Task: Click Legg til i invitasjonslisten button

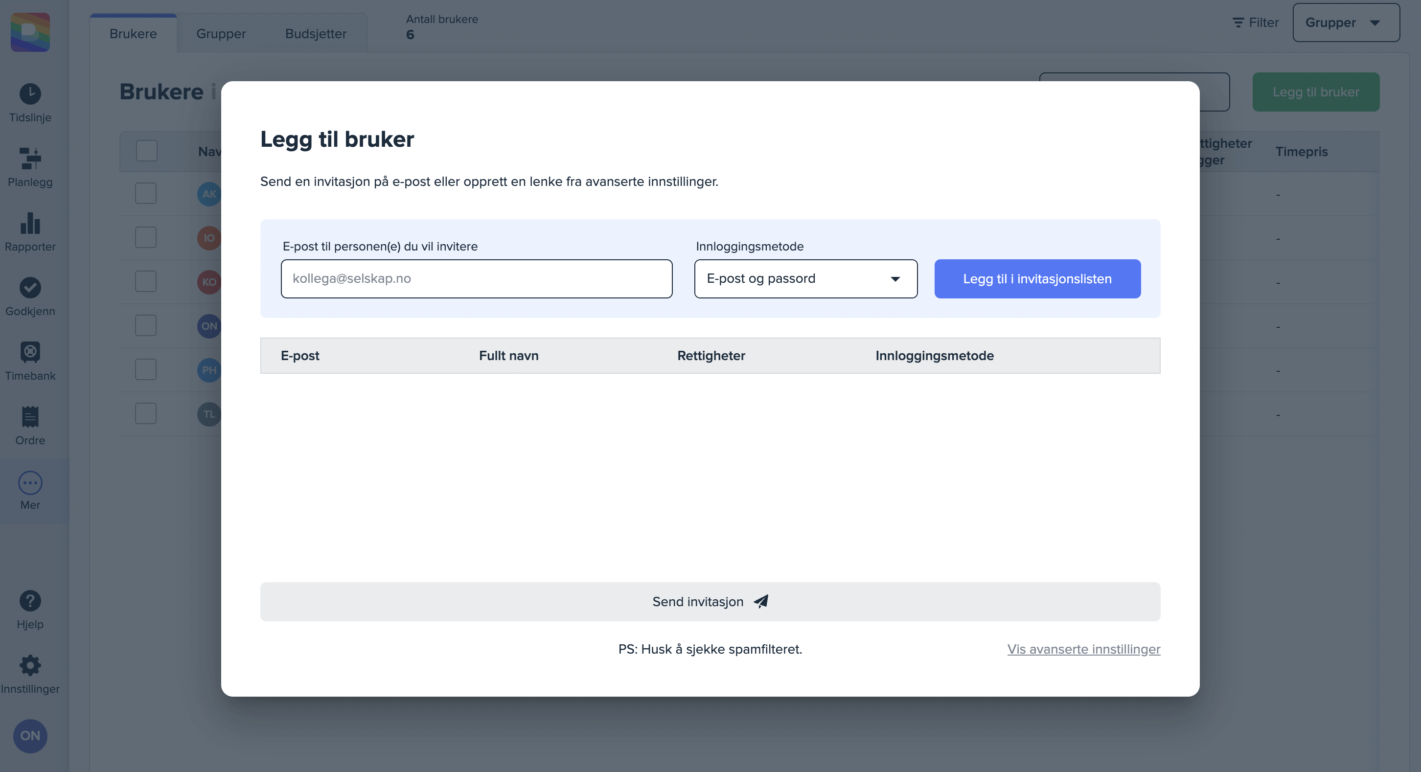Action: click(1037, 279)
